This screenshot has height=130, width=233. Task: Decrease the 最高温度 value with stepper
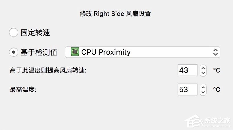pos(203,92)
